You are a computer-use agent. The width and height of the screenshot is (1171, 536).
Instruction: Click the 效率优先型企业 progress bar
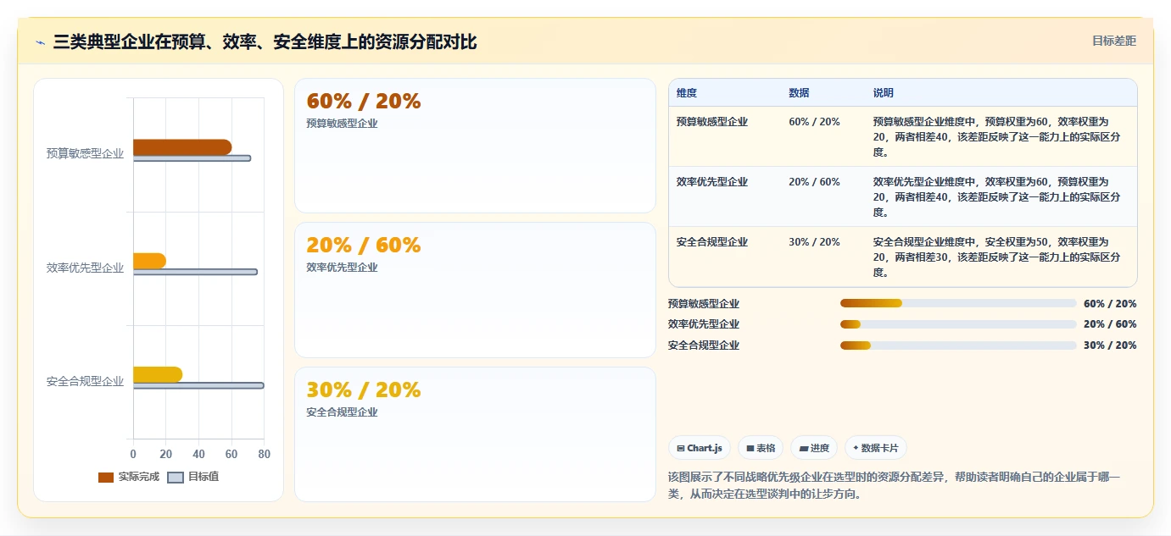pos(958,324)
